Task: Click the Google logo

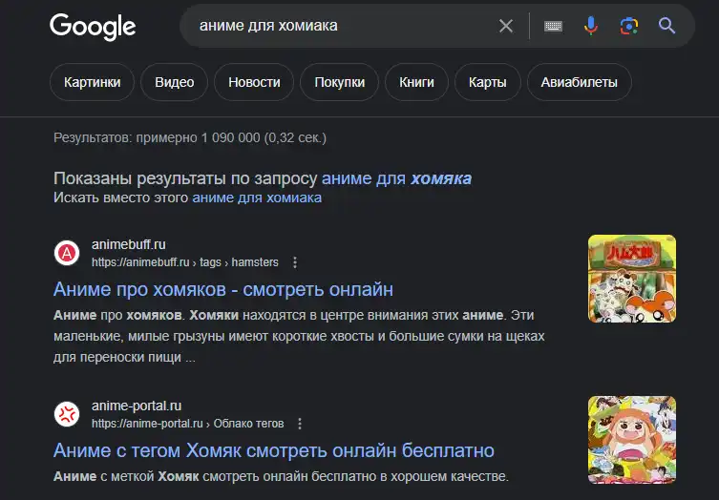Action: coord(93,27)
